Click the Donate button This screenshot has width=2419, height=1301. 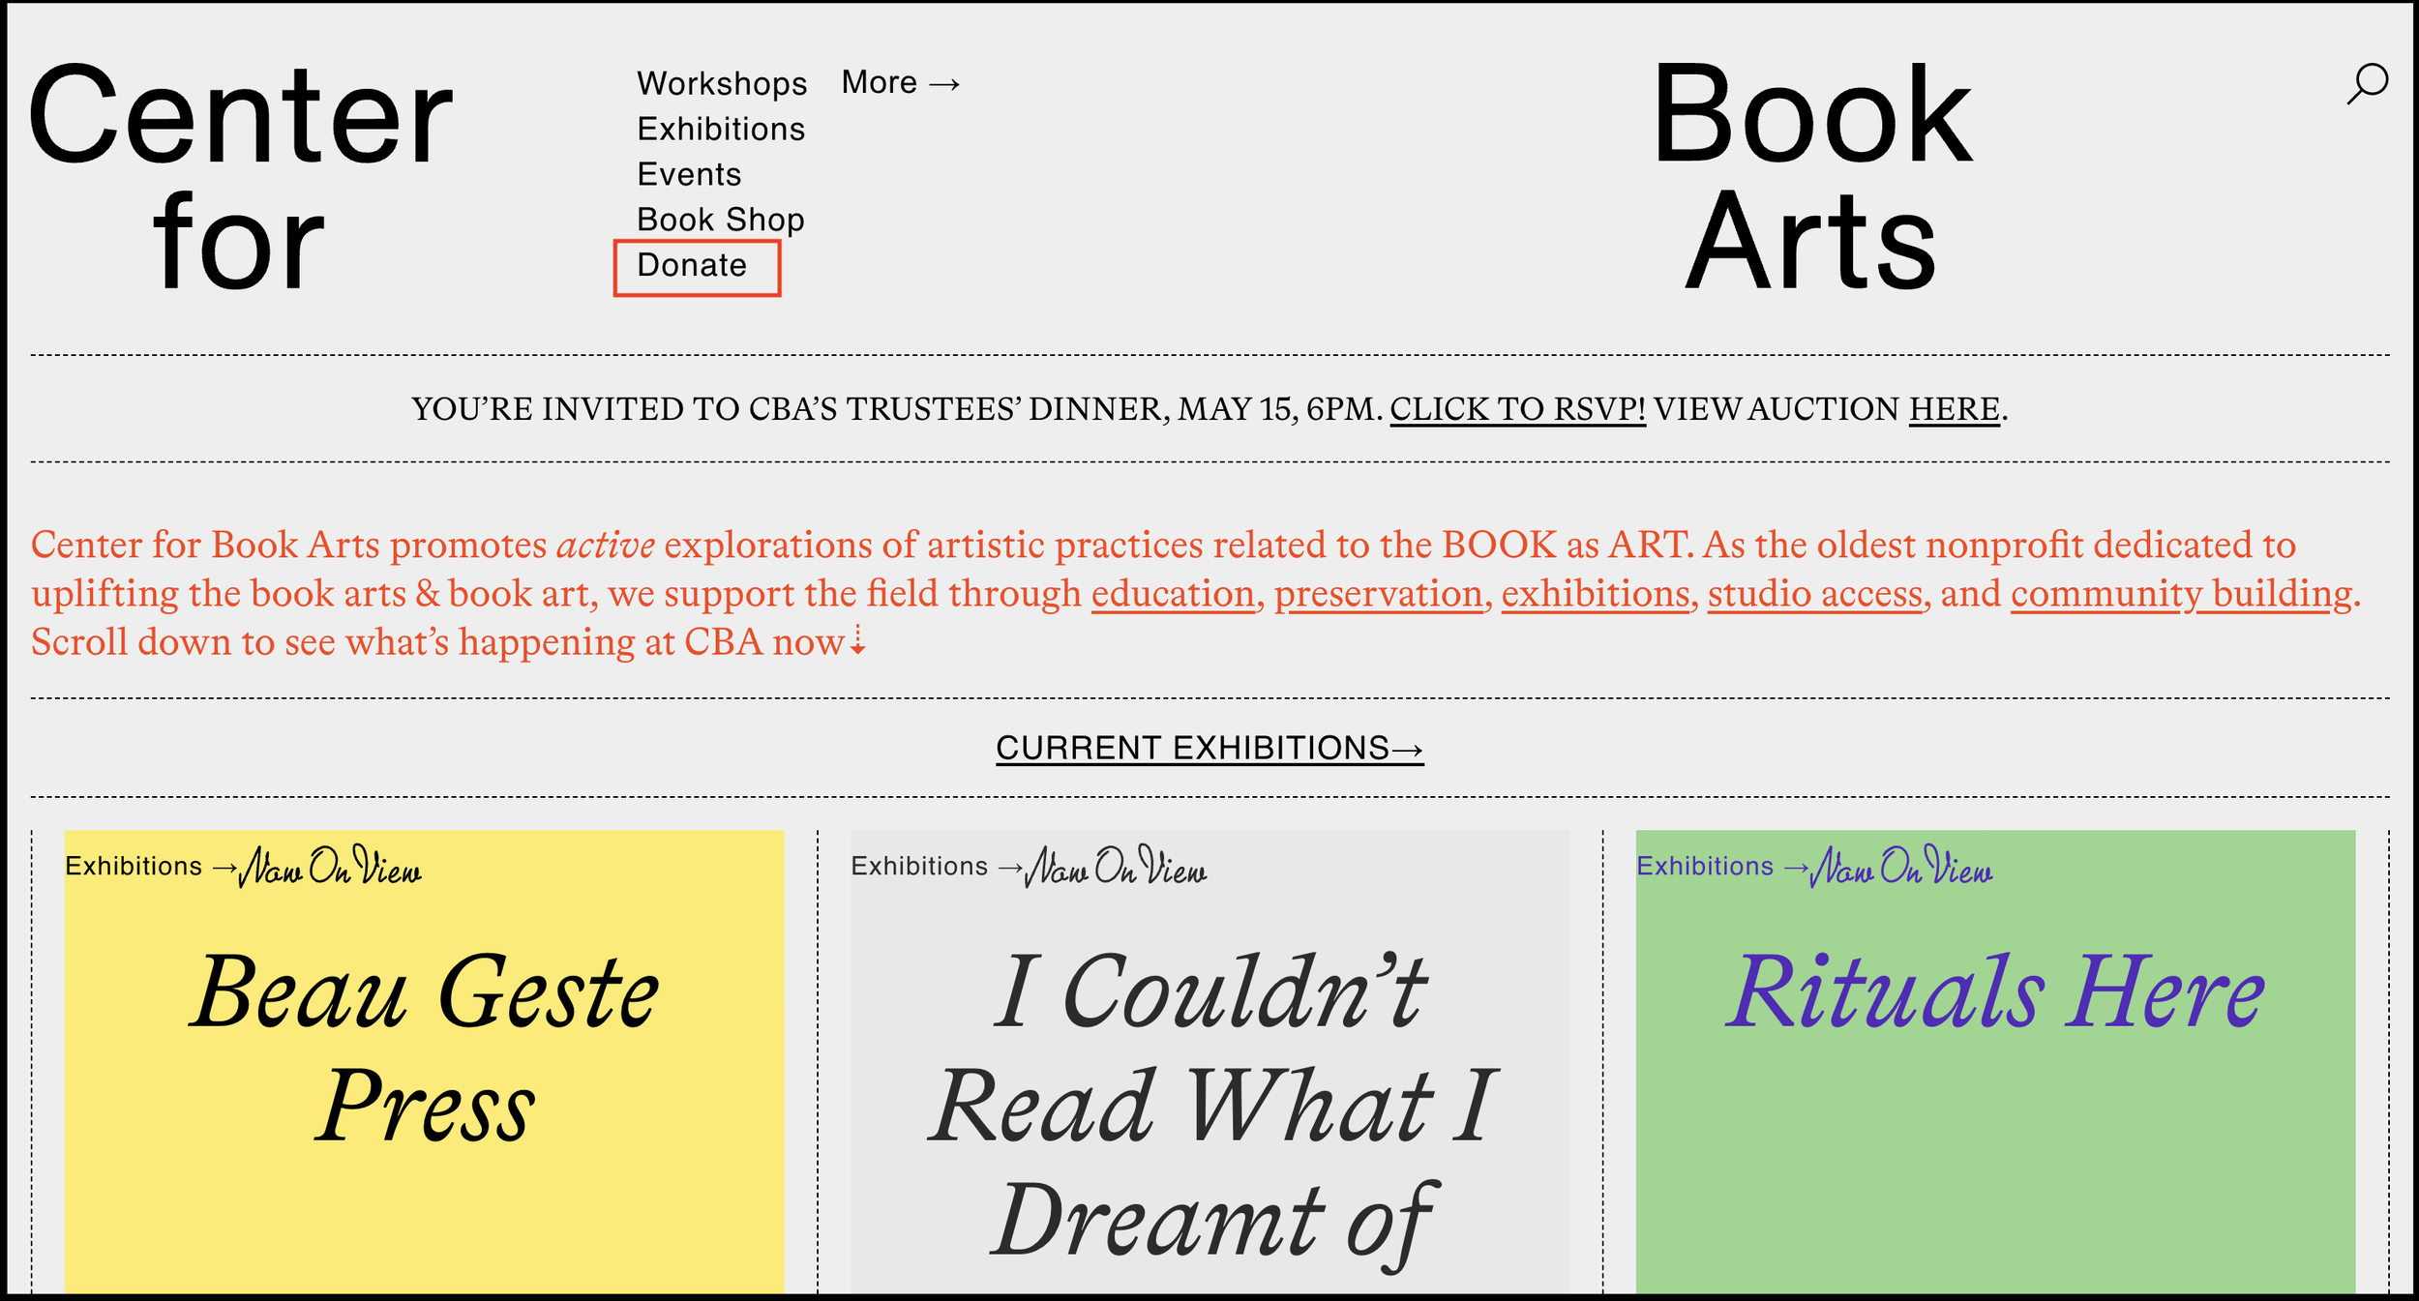[693, 266]
